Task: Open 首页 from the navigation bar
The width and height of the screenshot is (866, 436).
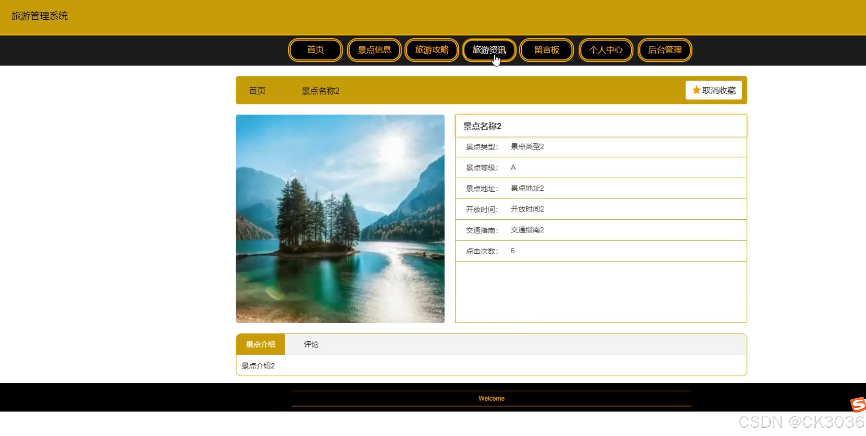Action: point(315,50)
